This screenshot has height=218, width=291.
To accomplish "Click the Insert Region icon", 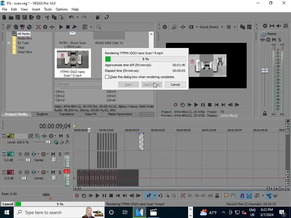I will tap(233, 196).
